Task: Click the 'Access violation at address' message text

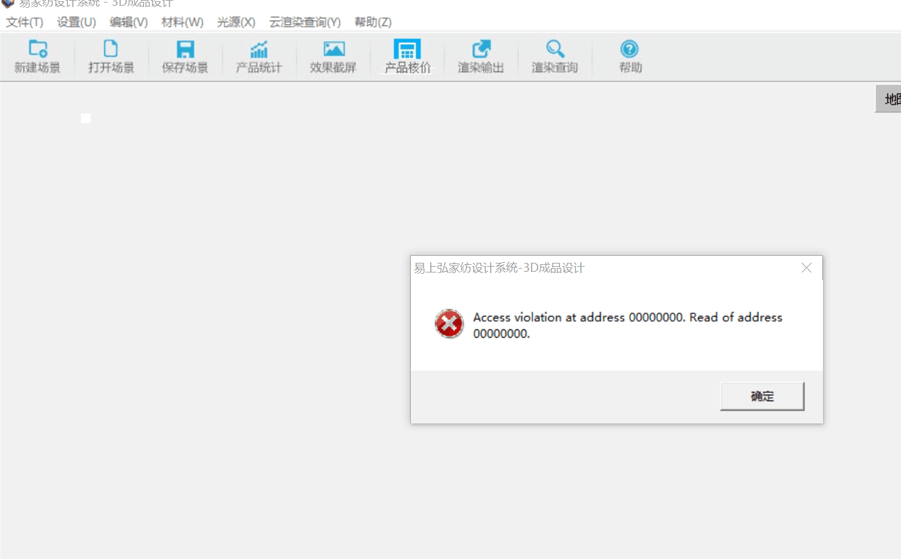Action: tap(628, 325)
